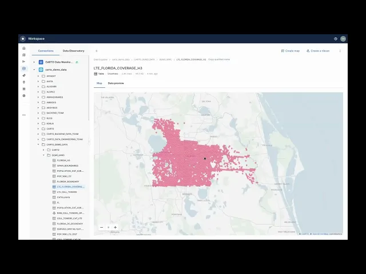Open the FLORIDA_OC_BOUNDARY table
366x274 pixels.
(x=70, y=224)
